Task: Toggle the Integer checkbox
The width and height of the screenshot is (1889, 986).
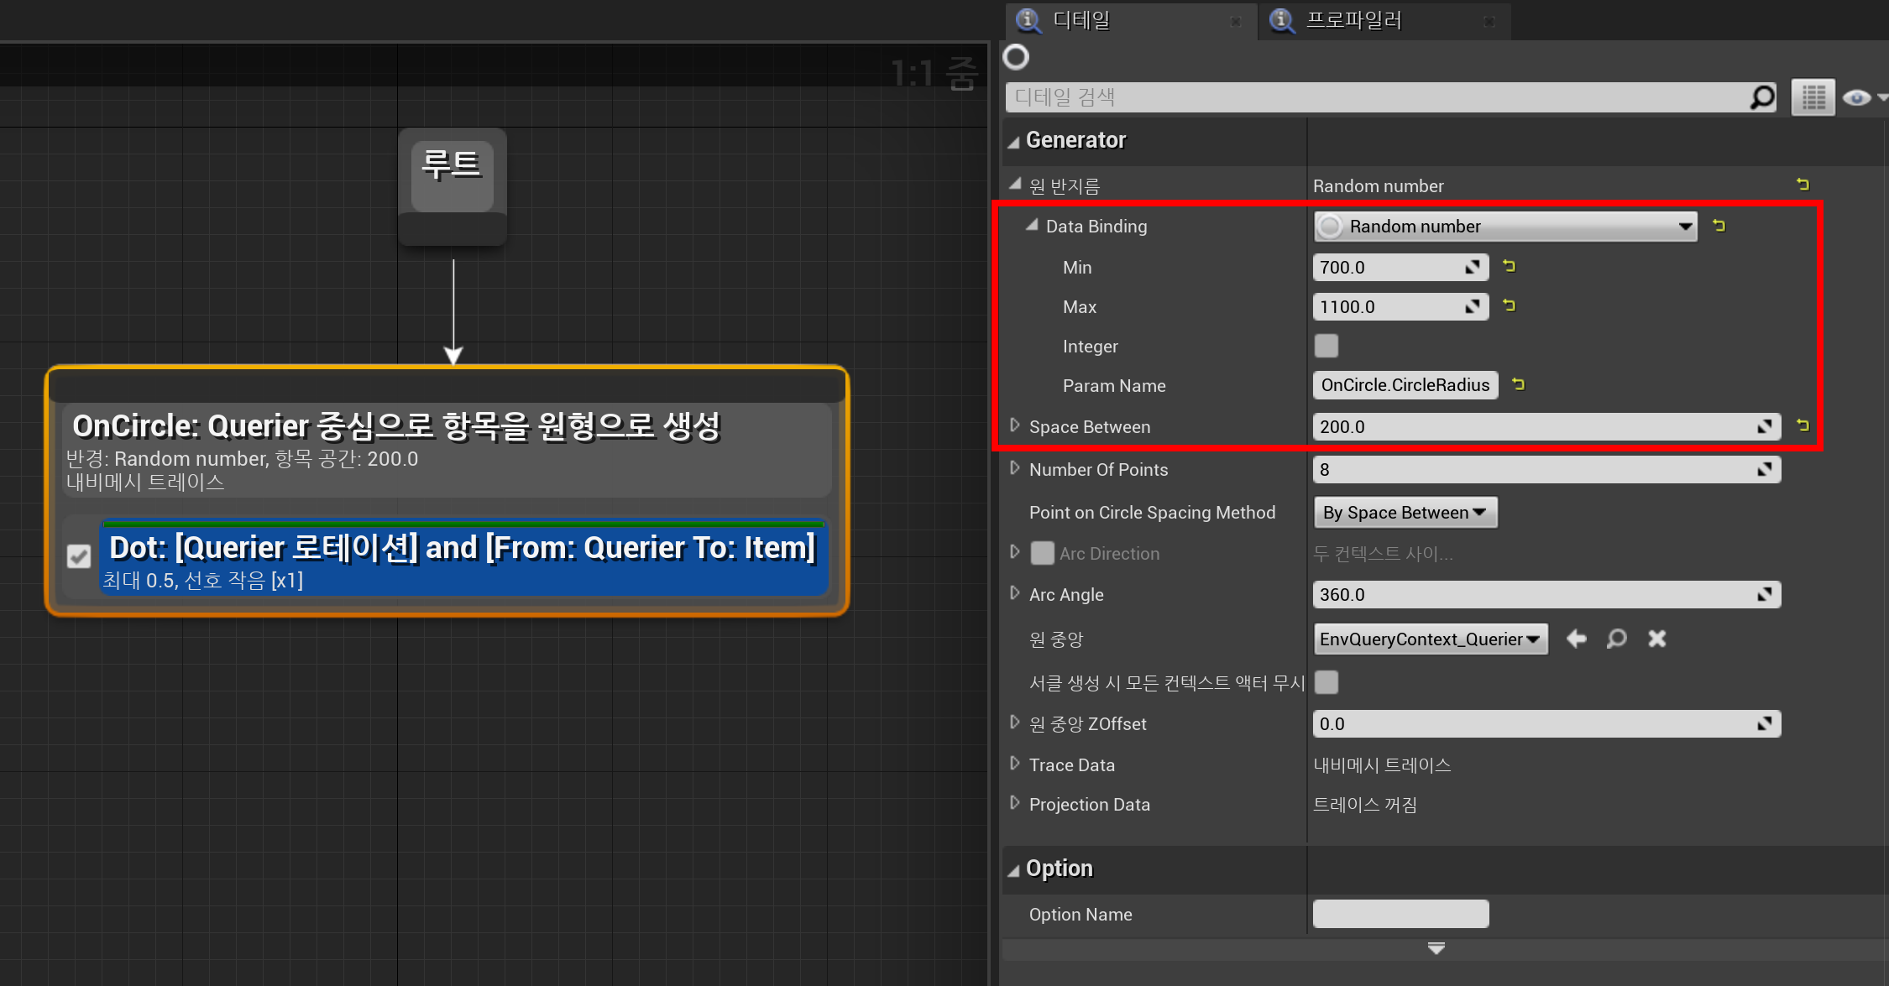Action: tap(1326, 346)
